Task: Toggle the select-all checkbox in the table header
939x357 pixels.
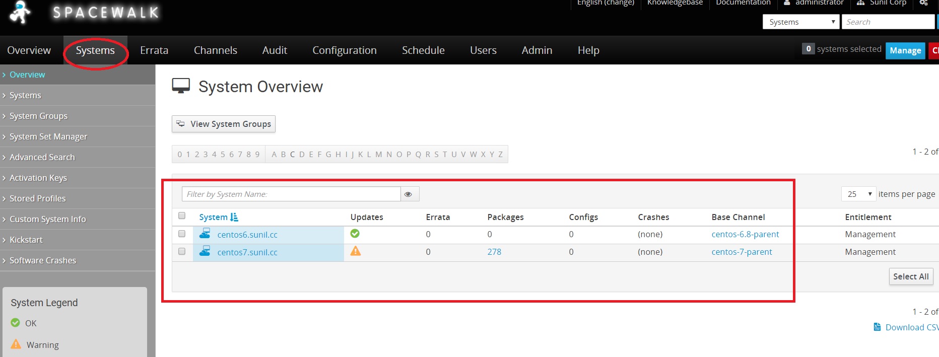Action: tap(182, 216)
